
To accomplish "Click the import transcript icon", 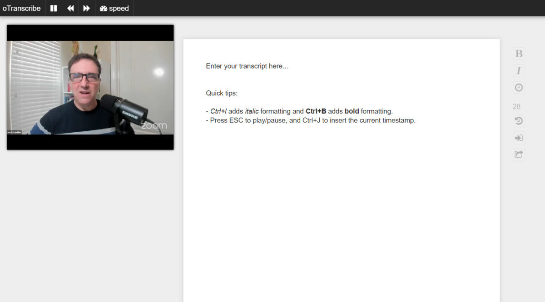I will (519, 138).
